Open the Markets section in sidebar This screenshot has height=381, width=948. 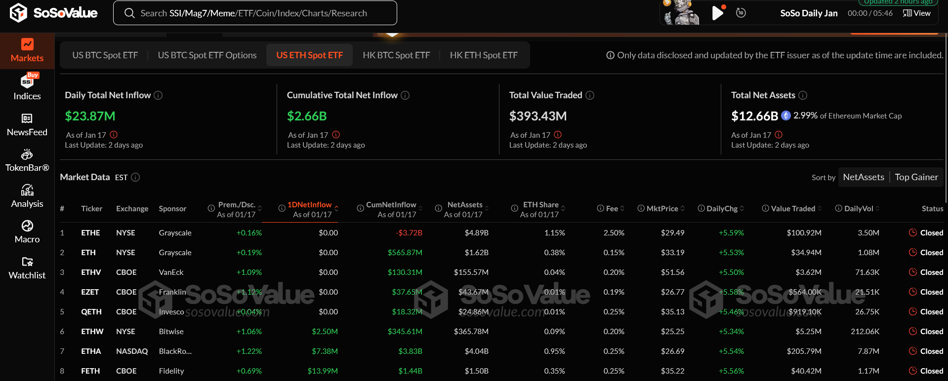(27, 51)
